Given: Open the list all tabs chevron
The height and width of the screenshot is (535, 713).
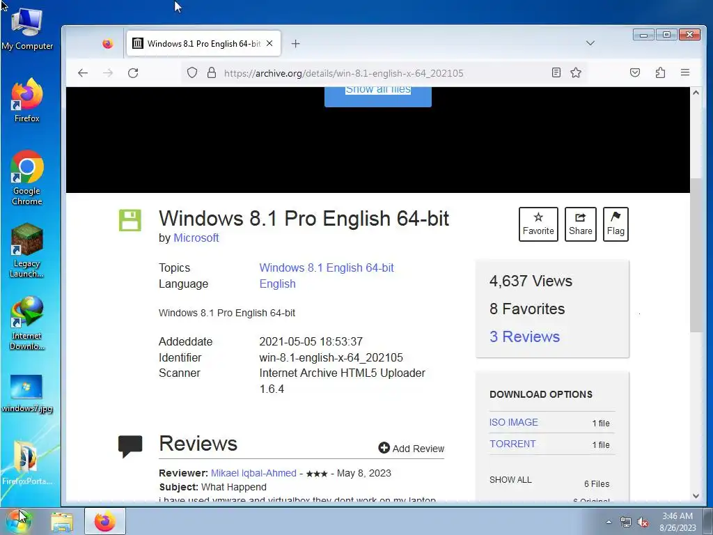Looking at the screenshot, I should (x=590, y=43).
